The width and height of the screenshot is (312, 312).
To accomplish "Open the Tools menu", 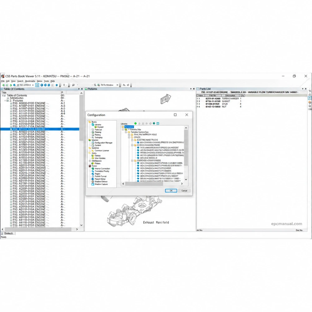I will point(46,81).
